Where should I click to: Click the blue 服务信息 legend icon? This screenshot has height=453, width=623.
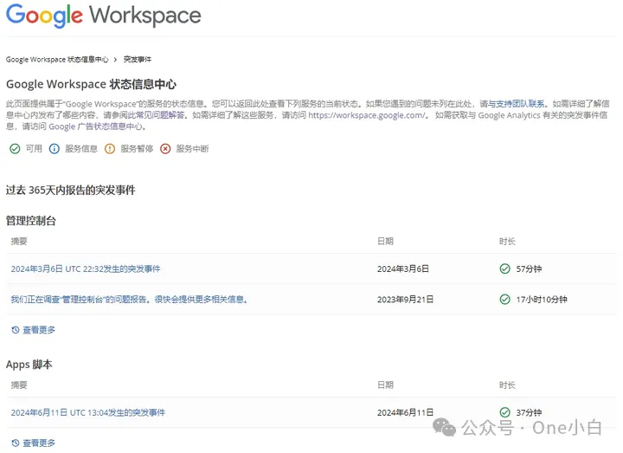(x=55, y=149)
